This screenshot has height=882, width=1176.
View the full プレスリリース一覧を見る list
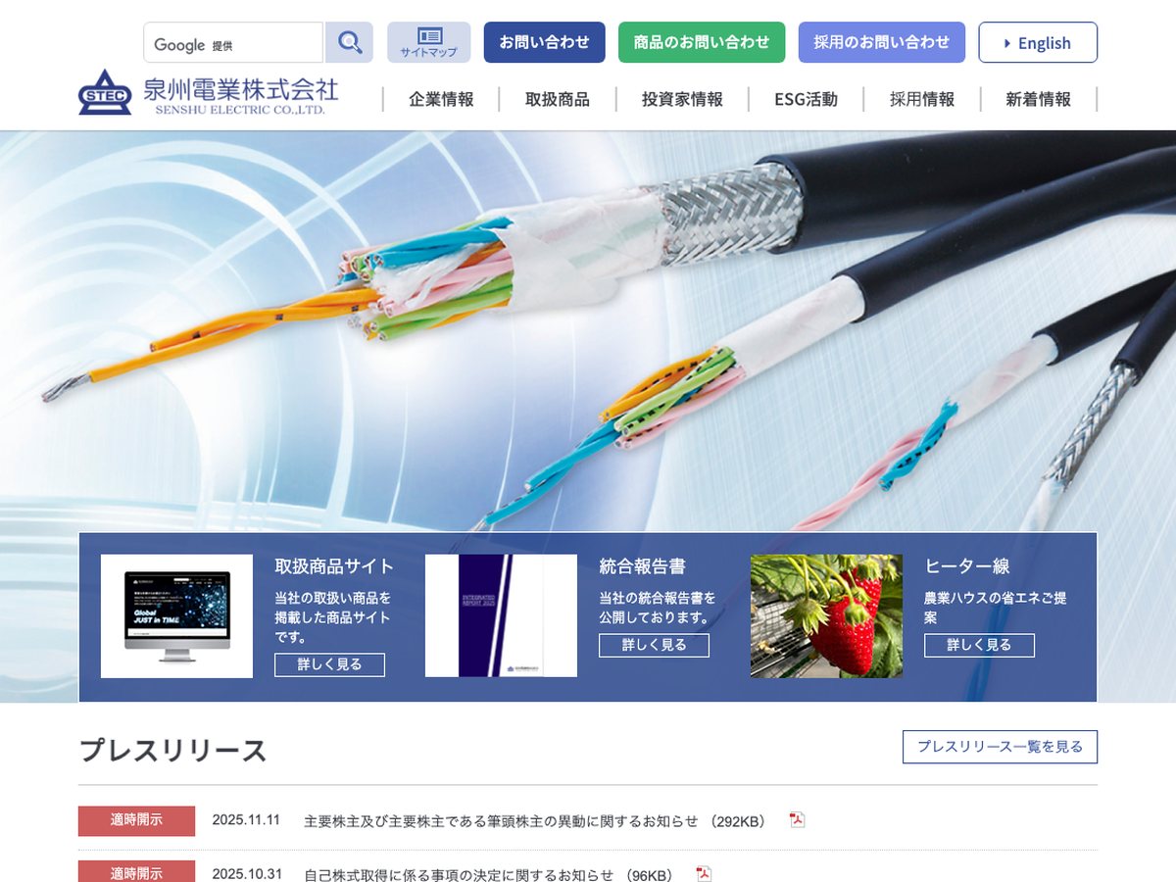1000,747
